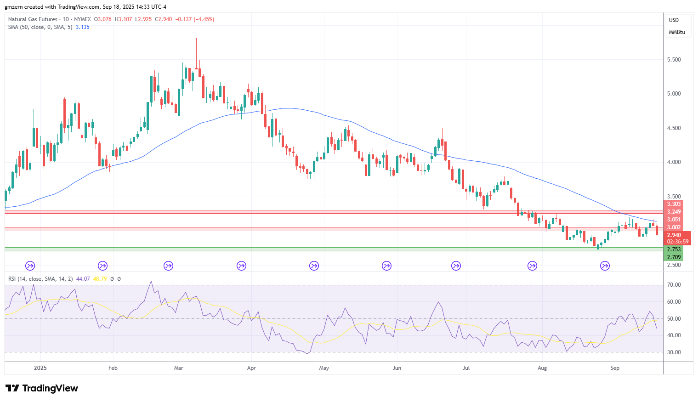
Task: Open the contract switch marker just before May
Action: pyautogui.click(x=314, y=266)
